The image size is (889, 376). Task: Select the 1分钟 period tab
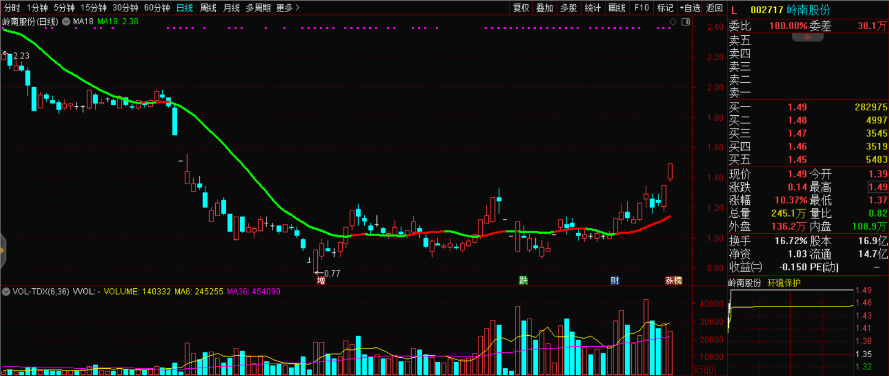38,8
